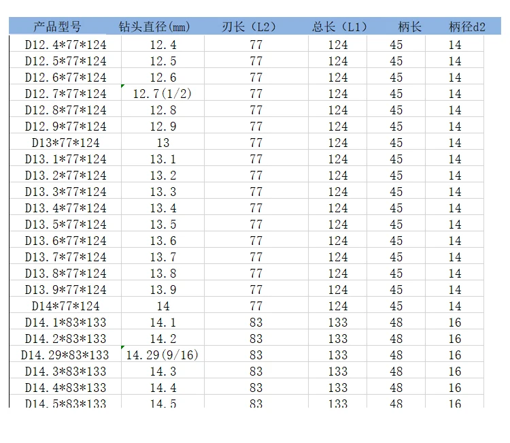Screen dimensions: 510x443
Task: Click diameter cell 12.7(1/2)
Action: point(163,94)
